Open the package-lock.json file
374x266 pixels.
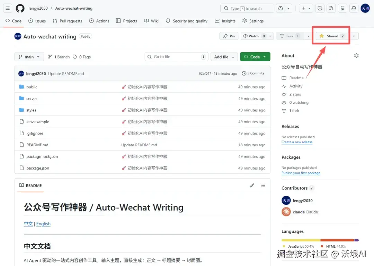(42, 157)
